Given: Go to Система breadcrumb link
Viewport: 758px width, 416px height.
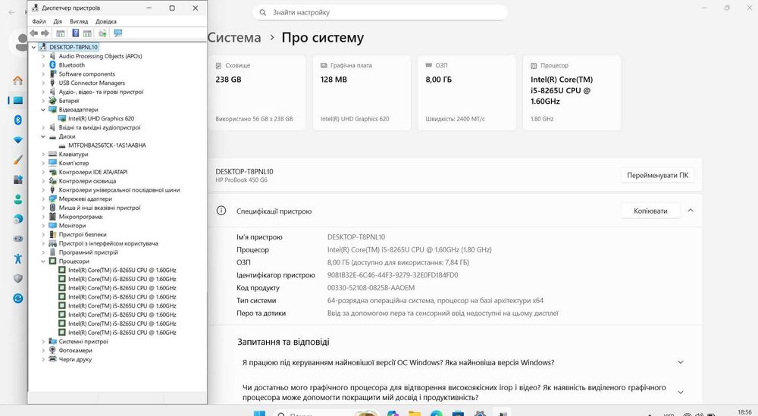Looking at the screenshot, I should [x=234, y=38].
